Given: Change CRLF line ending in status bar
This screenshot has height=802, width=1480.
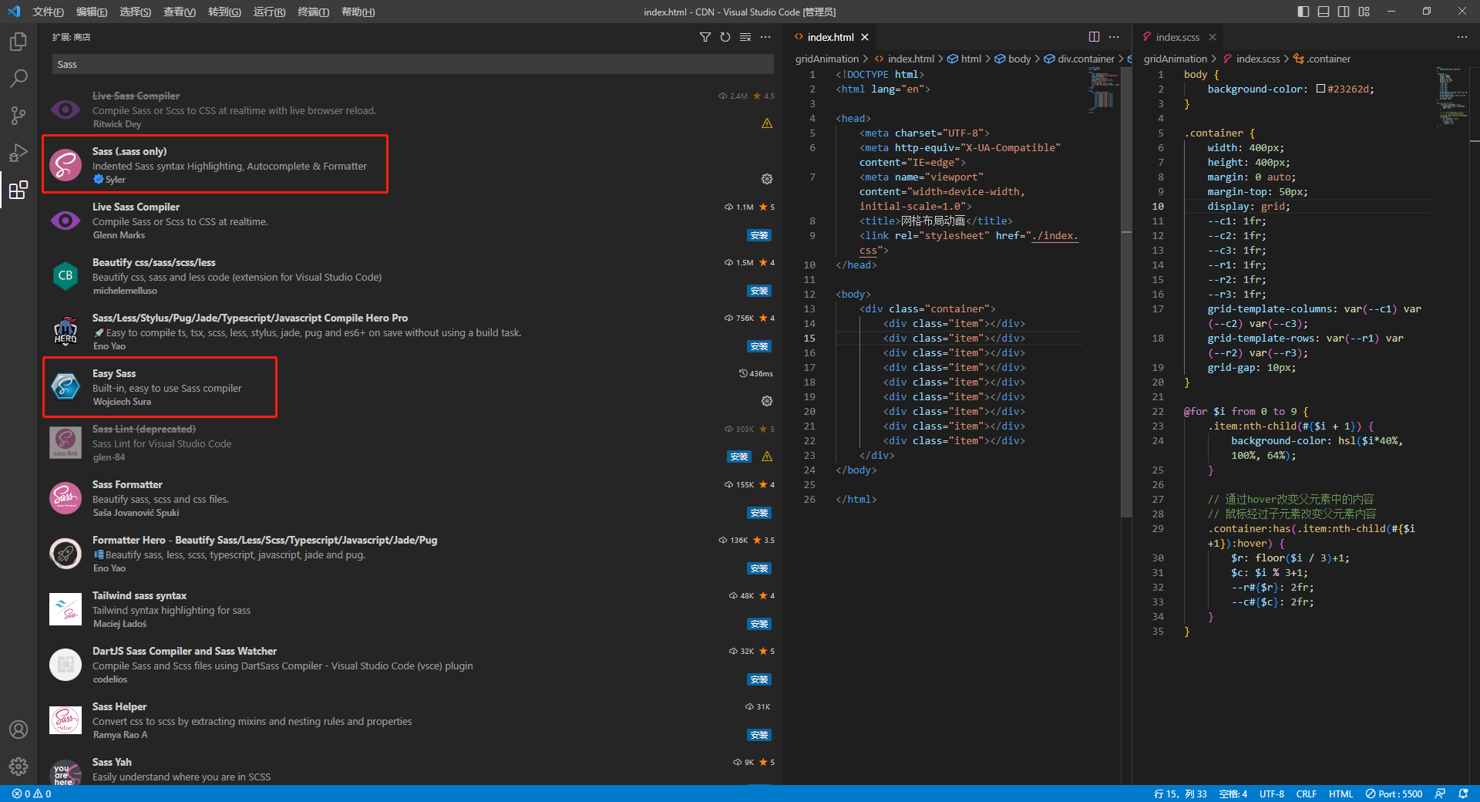Looking at the screenshot, I should (x=1307, y=794).
